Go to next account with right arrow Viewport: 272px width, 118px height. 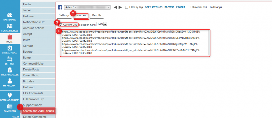click(x=120, y=7)
